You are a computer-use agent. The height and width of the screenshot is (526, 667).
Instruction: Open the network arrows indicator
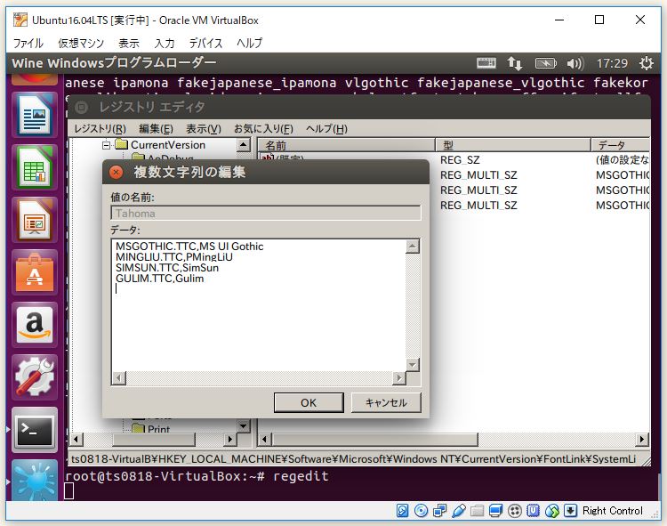[515, 63]
